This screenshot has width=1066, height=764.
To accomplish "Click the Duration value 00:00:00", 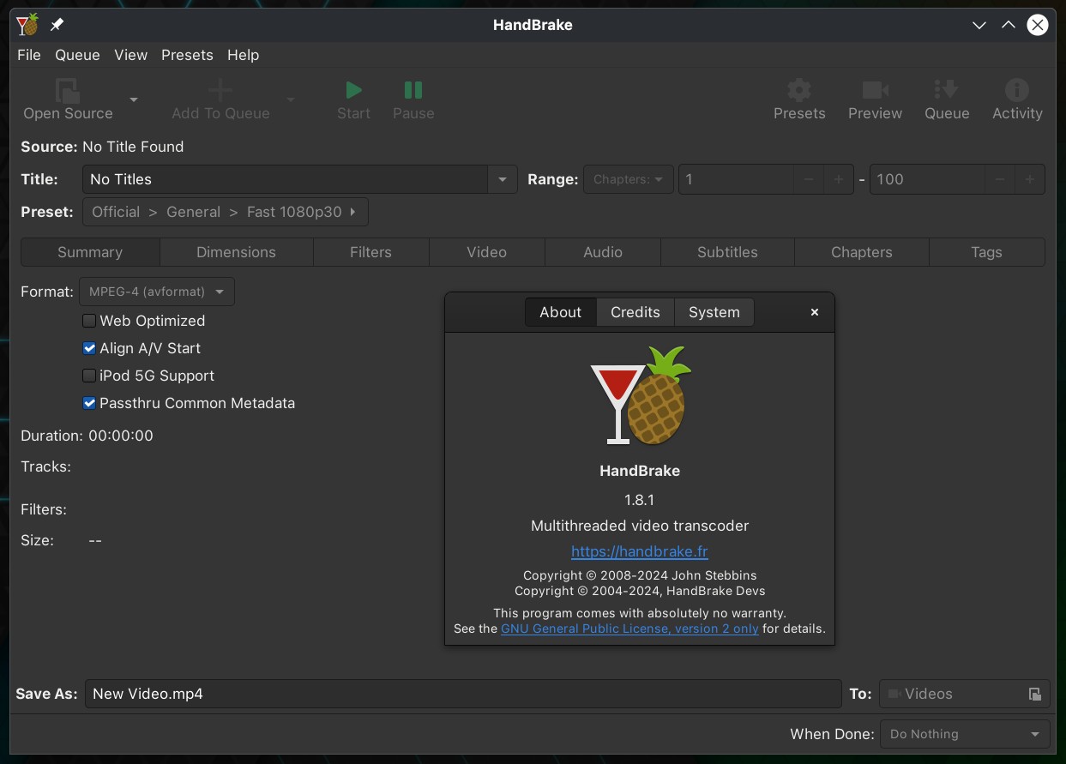I will [121, 436].
